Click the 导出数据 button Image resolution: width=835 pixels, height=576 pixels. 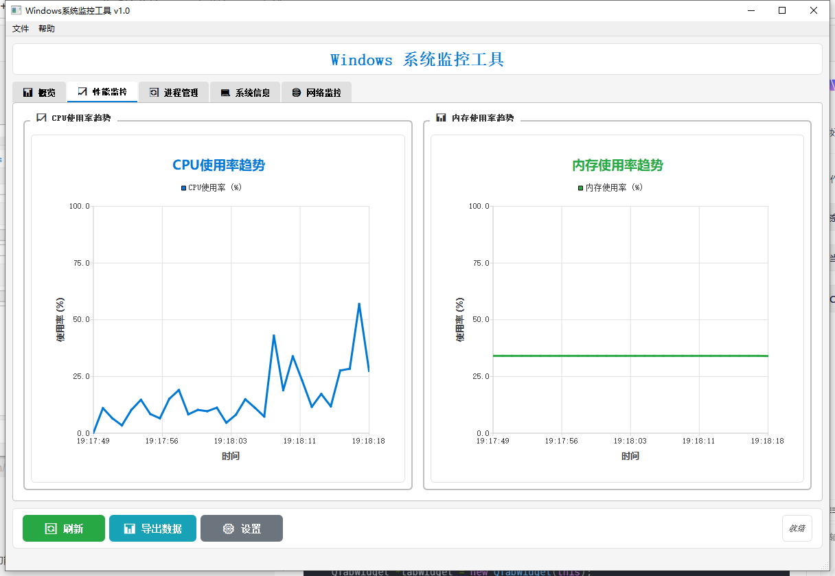tap(152, 529)
